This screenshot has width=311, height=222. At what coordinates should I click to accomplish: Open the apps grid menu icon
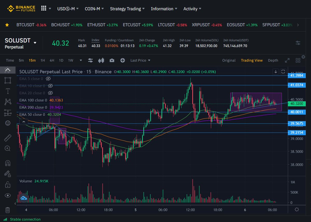pyautogui.click(x=44, y=8)
